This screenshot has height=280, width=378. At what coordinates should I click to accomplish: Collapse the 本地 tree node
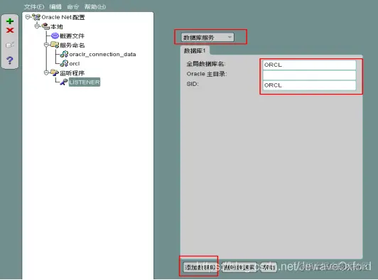click(37, 26)
